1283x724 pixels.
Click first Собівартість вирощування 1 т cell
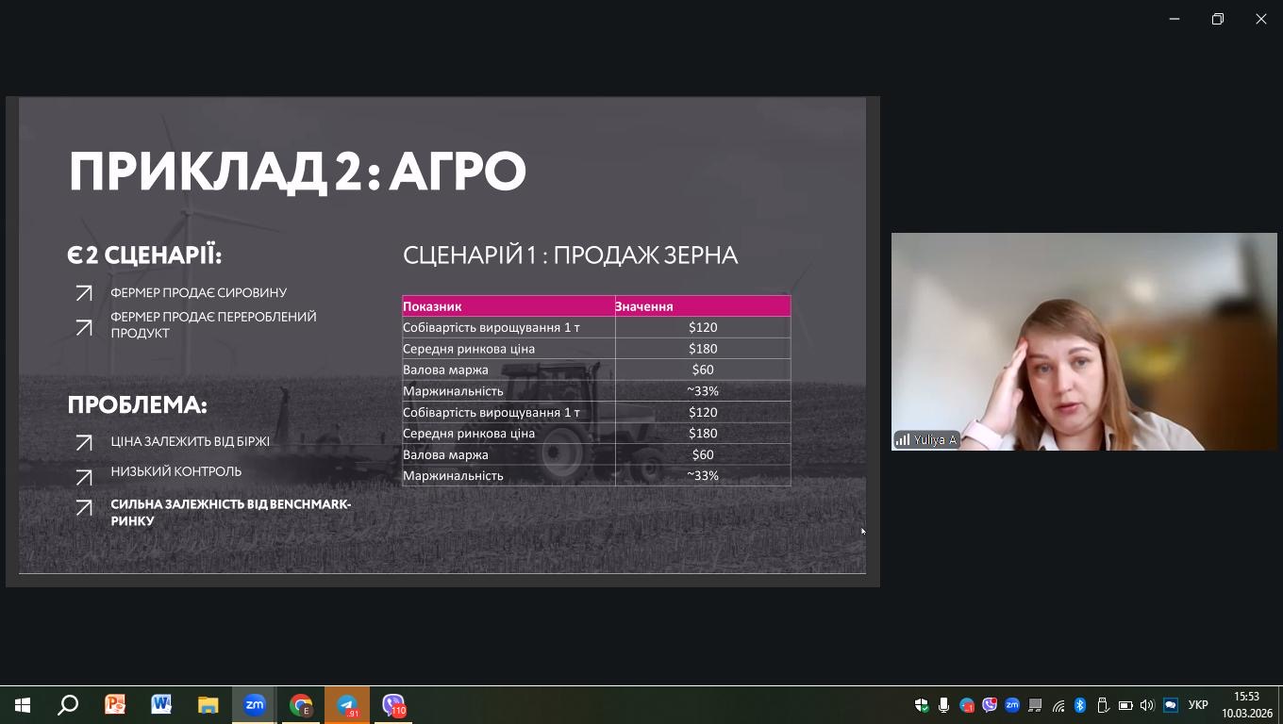coord(508,328)
